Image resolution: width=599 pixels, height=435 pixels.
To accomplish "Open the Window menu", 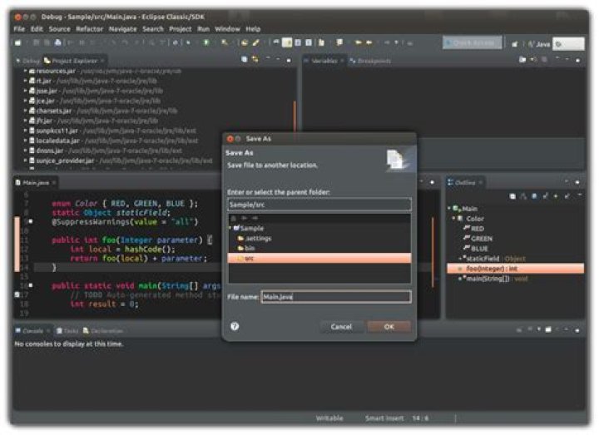I will point(227,29).
